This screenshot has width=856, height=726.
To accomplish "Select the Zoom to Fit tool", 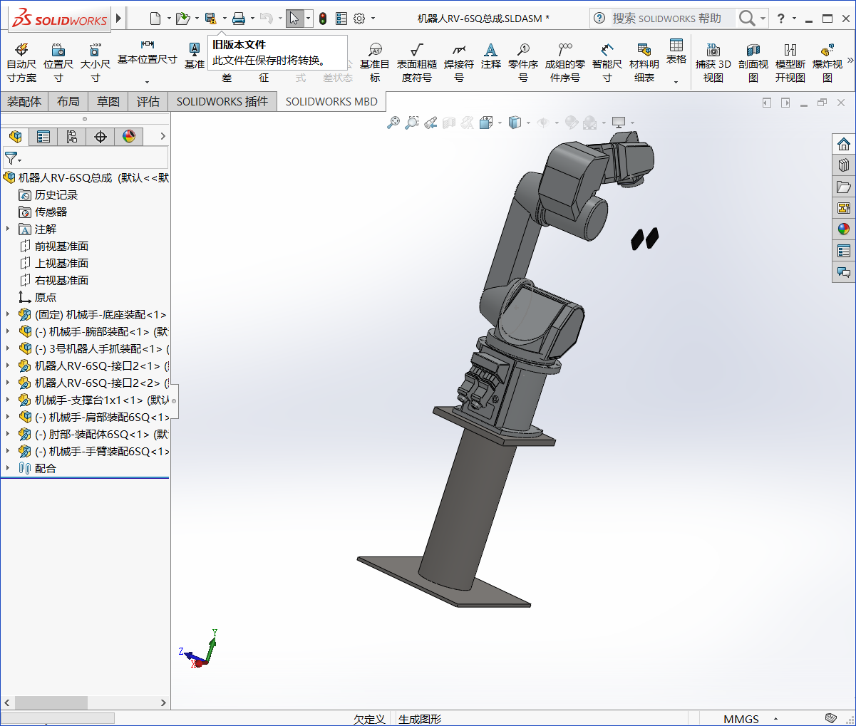I will tap(393, 123).
